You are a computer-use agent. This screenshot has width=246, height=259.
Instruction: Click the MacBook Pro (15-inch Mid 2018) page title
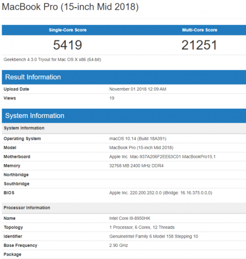click(x=70, y=7)
